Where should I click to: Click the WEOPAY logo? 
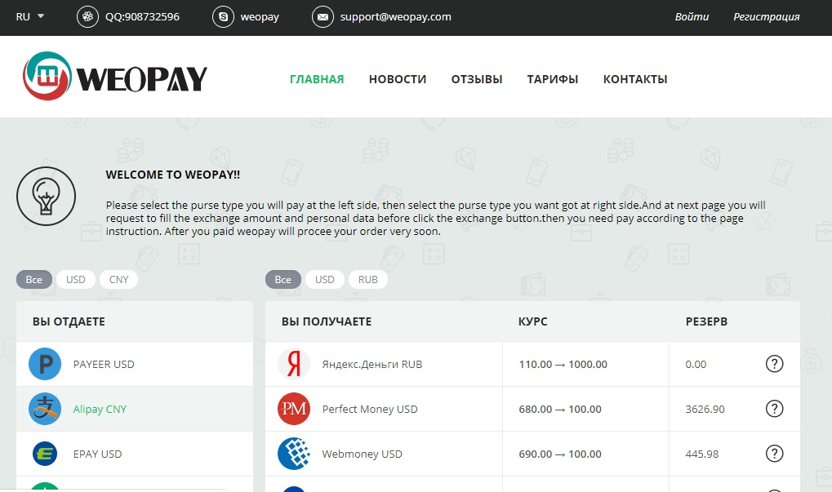click(115, 78)
